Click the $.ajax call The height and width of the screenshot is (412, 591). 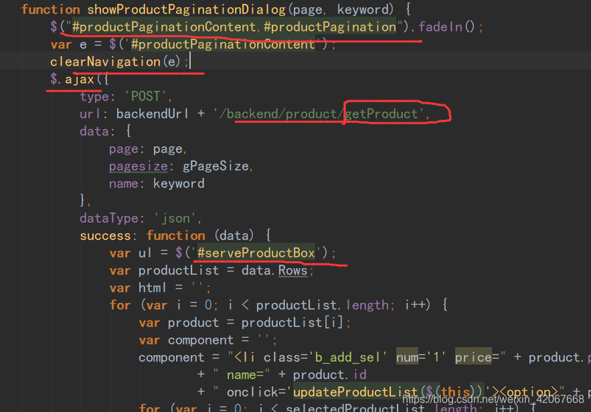(x=72, y=79)
